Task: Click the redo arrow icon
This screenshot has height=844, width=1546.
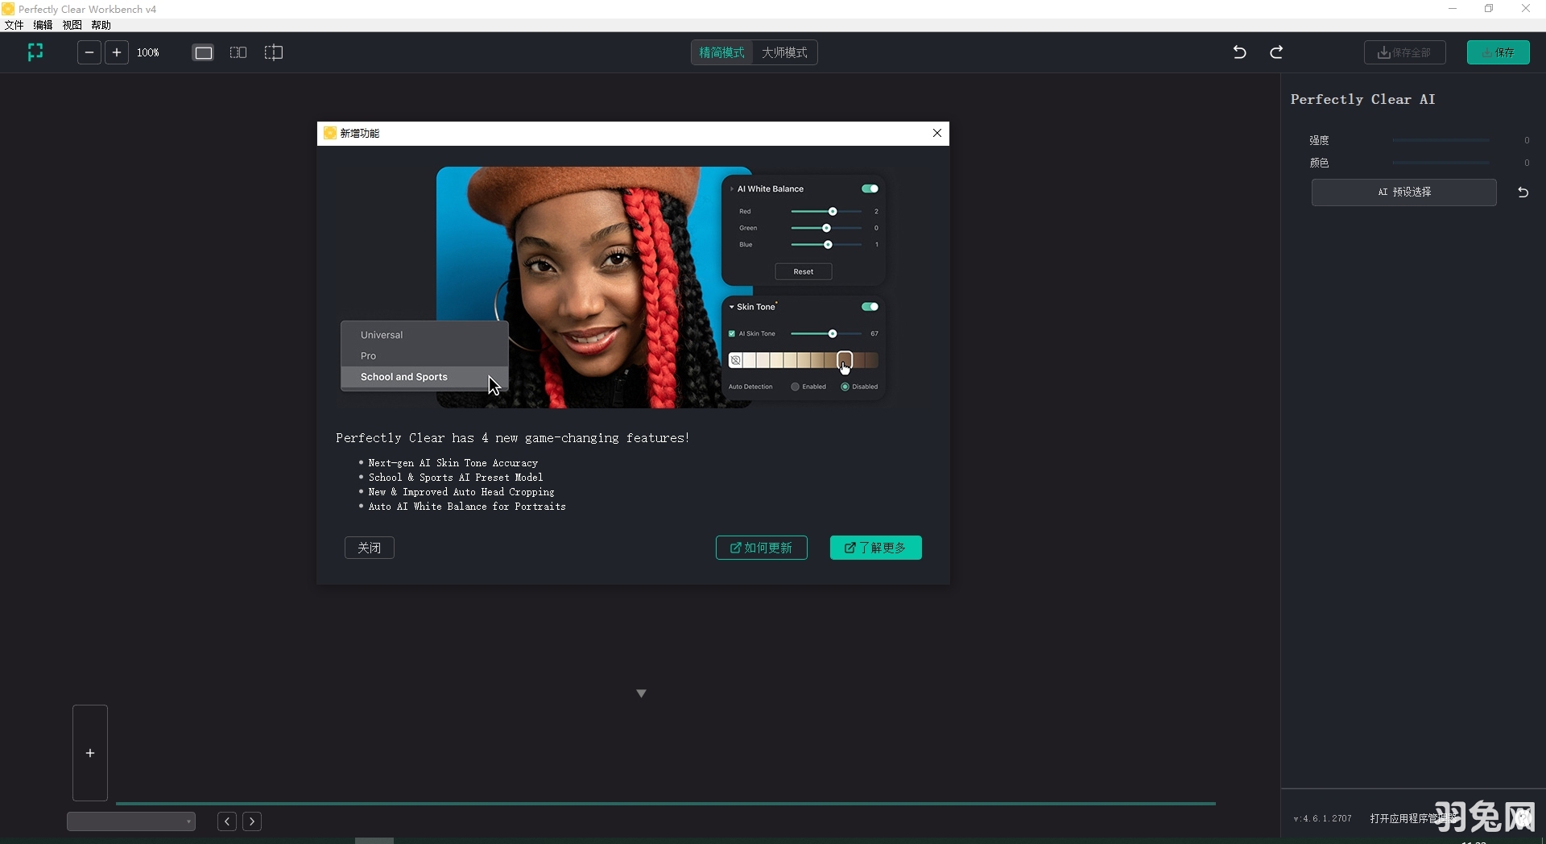Action: coord(1276,52)
